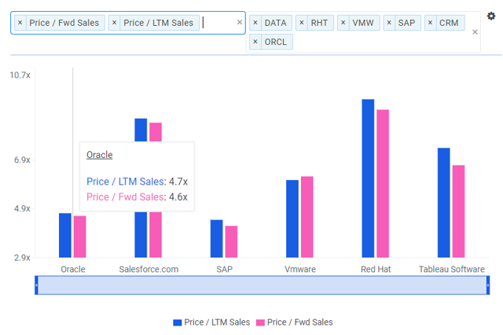Remove the ORCL ticker tag
The height and width of the screenshot is (335, 503).
click(255, 42)
